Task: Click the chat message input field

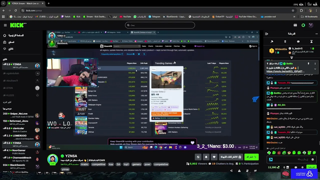Action: 291,159
